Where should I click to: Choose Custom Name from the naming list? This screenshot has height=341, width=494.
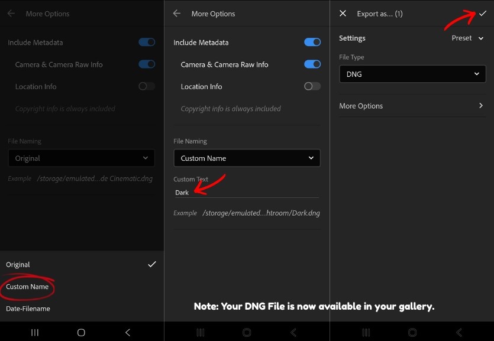[81, 287]
